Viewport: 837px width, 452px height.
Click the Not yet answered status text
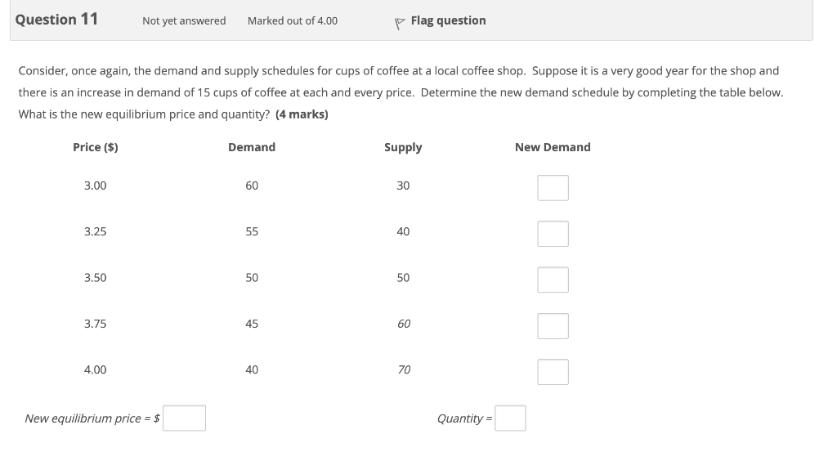184,20
